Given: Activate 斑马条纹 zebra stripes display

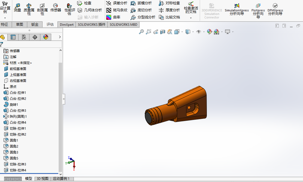Looking at the screenshot, I should pos(117,10).
